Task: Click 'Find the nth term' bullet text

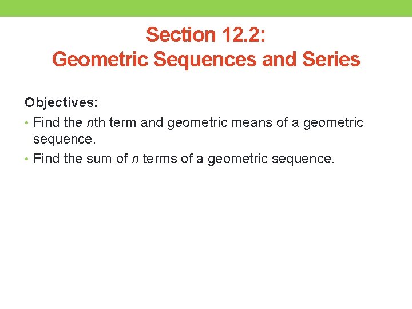Action: pos(85,122)
